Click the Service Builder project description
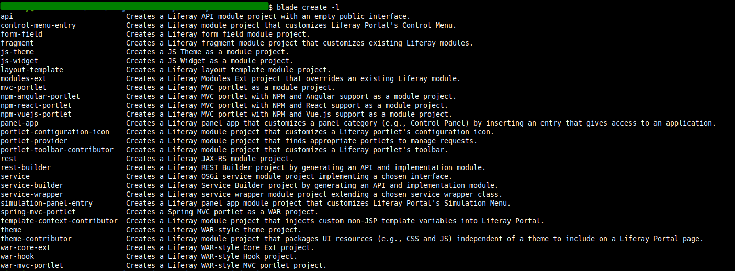This screenshot has height=271, width=735. click(312, 185)
